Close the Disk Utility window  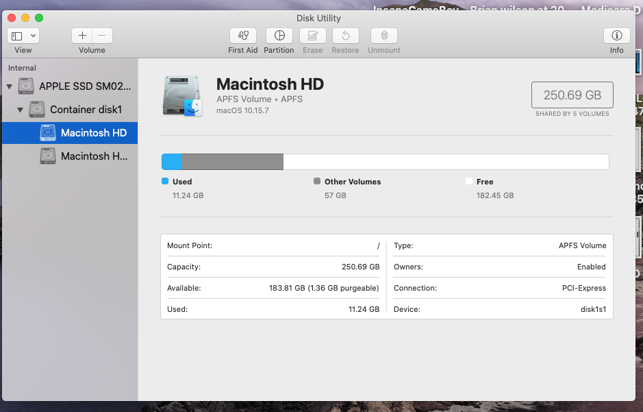click(x=12, y=18)
